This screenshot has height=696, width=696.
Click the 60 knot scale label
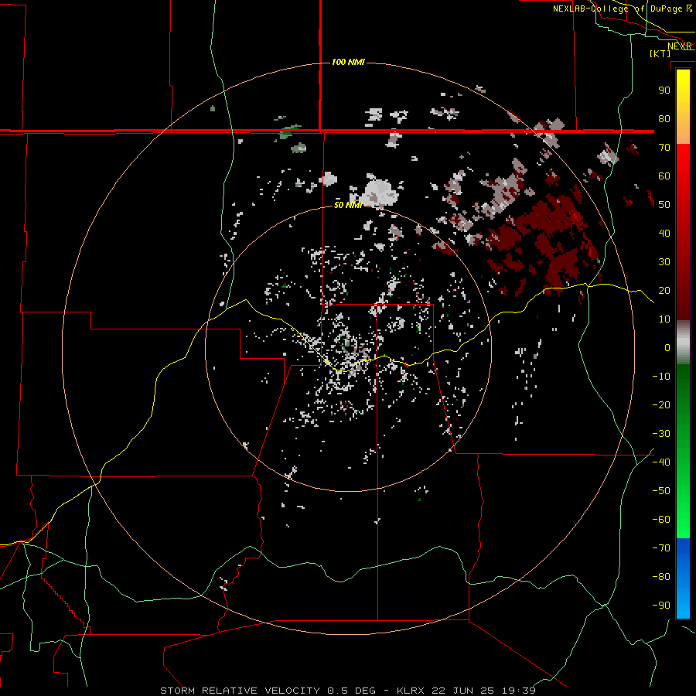[x=664, y=176]
